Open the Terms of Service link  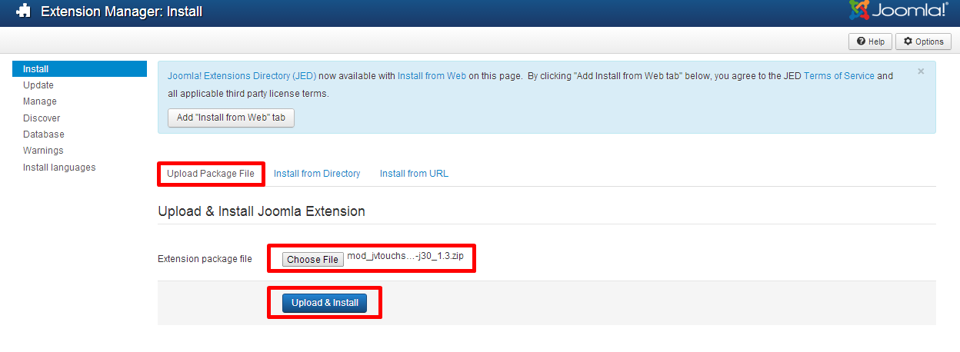coord(838,76)
